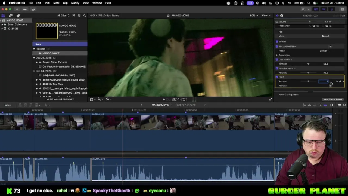Viewport: 348px width, 196px height.
Task: Open the Clip menu
Action: click(x=65, y=3)
